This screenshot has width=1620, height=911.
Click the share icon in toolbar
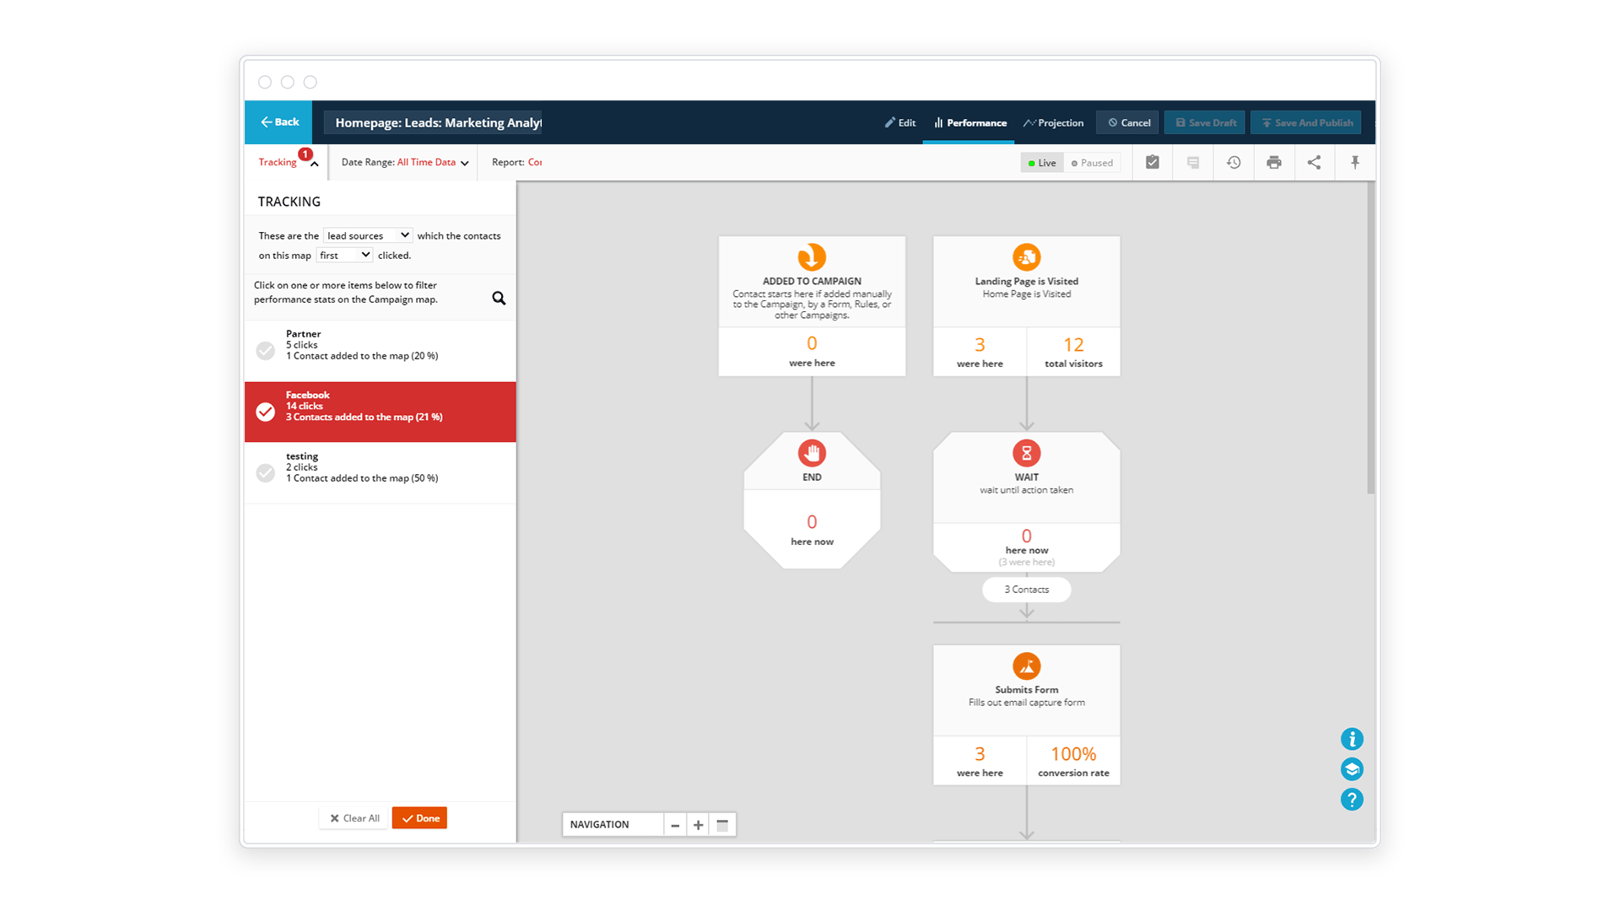[x=1314, y=163]
